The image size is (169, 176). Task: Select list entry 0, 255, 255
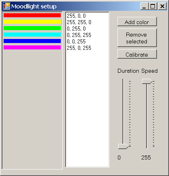click(87, 35)
